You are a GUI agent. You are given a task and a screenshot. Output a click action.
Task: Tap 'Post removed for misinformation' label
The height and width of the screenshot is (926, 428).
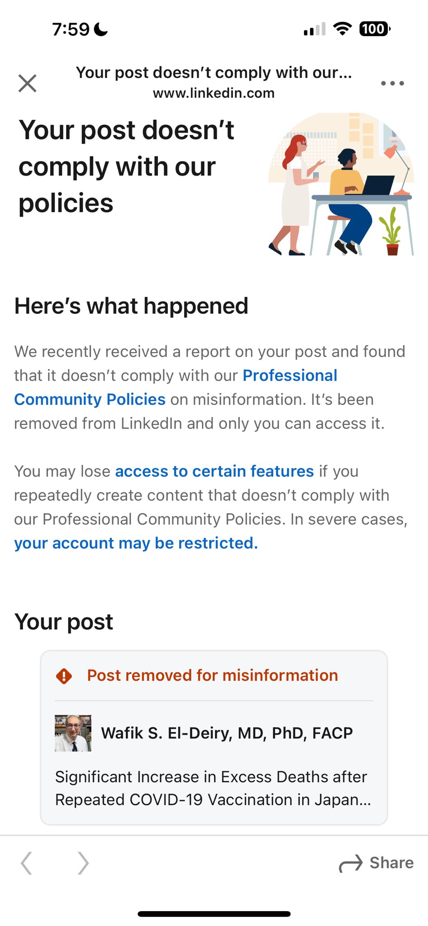click(x=212, y=676)
